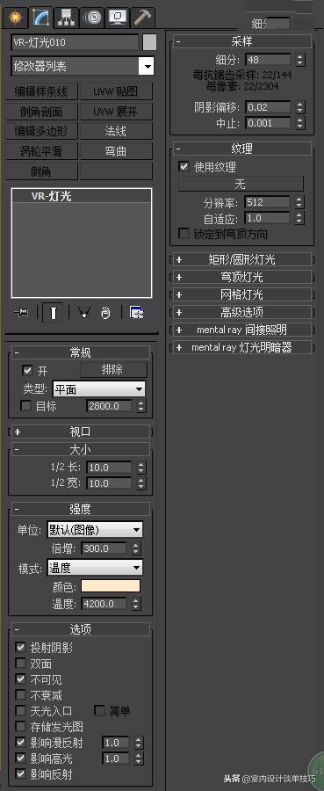Click the 阴影偏移 spinner arrows
The width and height of the screenshot is (324, 791).
click(300, 107)
